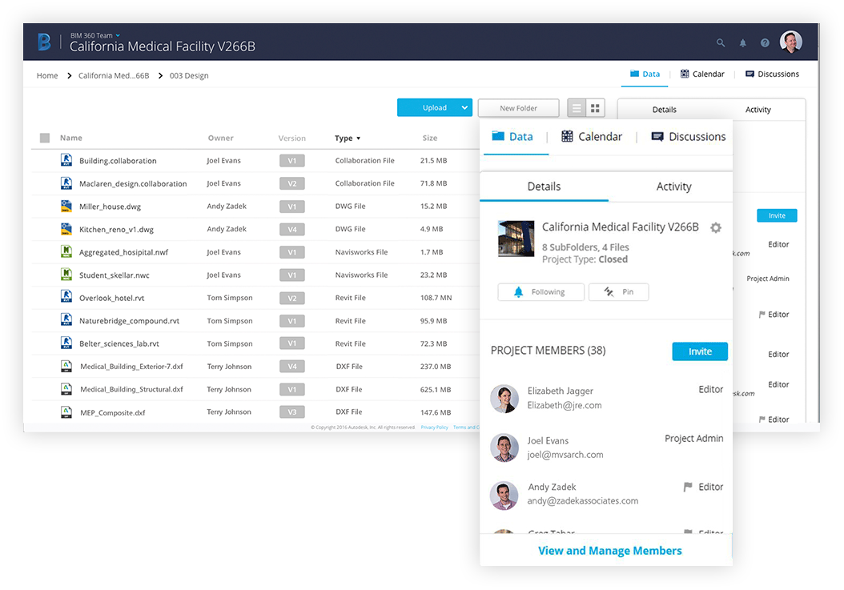The image size is (844, 590).
Task: Open project settings gear icon
Action: pyautogui.click(x=715, y=227)
